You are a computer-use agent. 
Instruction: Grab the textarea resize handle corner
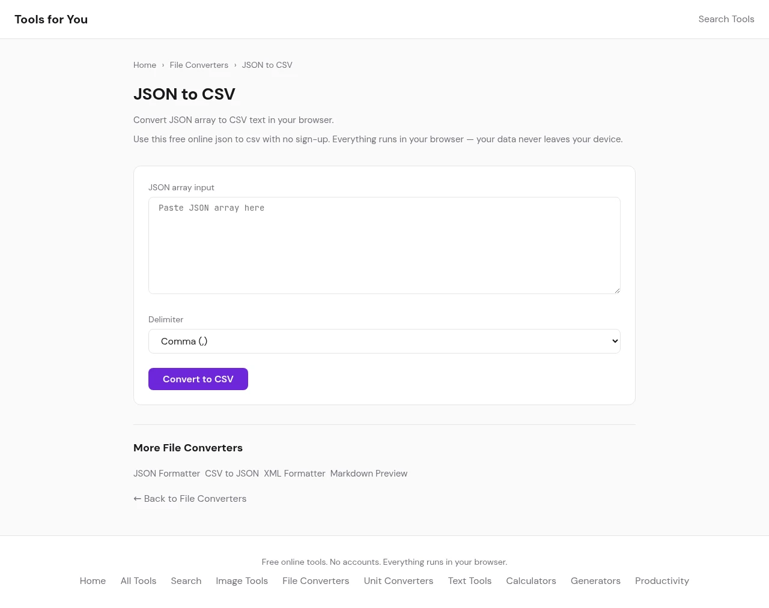point(616,290)
